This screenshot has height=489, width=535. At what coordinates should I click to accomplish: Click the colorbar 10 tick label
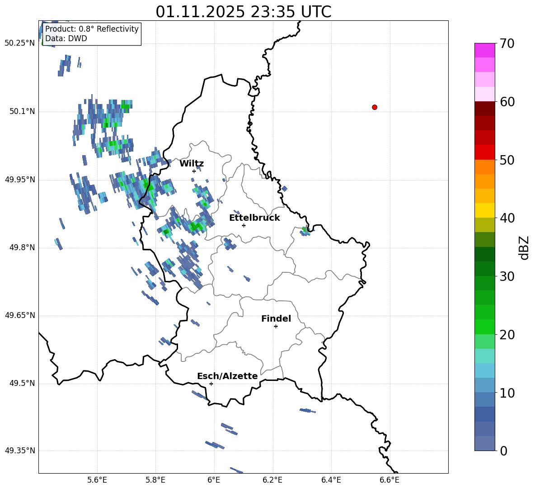(507, 393)
